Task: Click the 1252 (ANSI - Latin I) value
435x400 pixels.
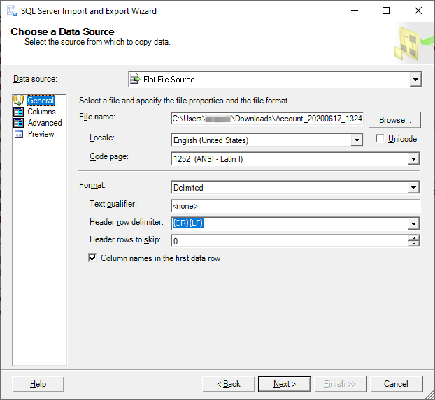Action: click(x=208, y=159)
